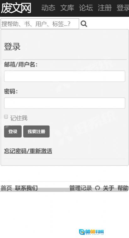Click the 废文网 site logo

16,8
